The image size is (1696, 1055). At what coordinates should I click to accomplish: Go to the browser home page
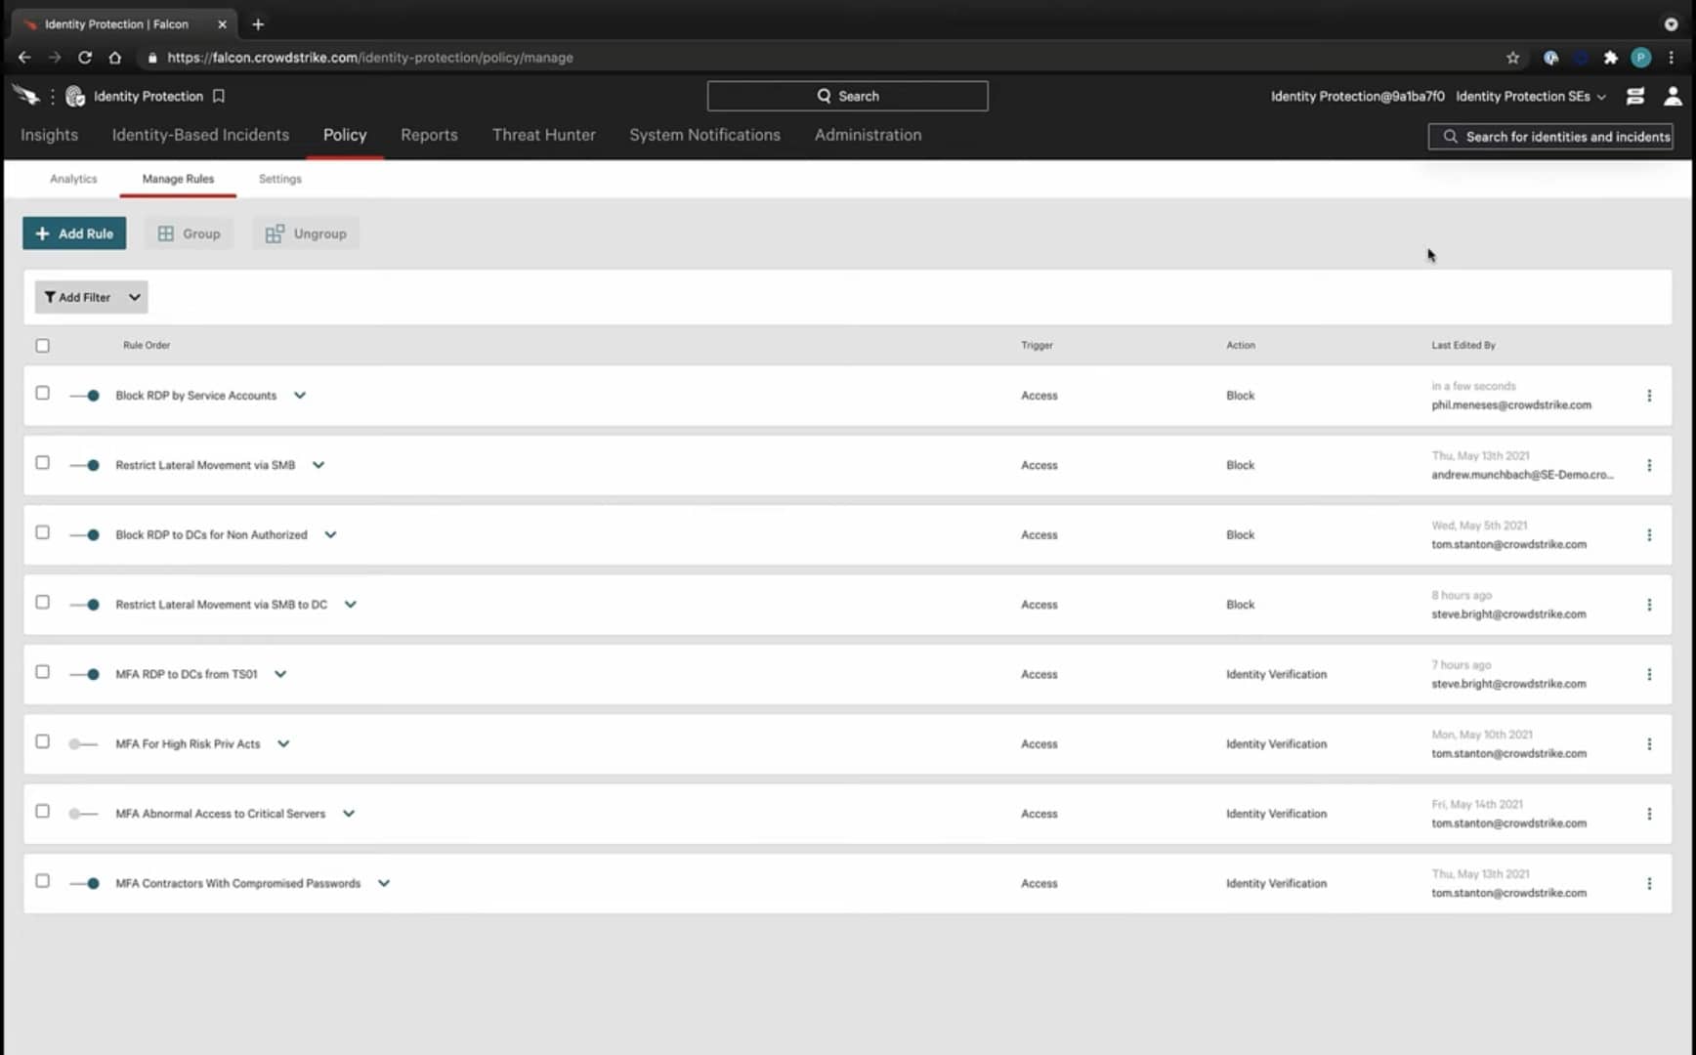click(x=115, y=58)
